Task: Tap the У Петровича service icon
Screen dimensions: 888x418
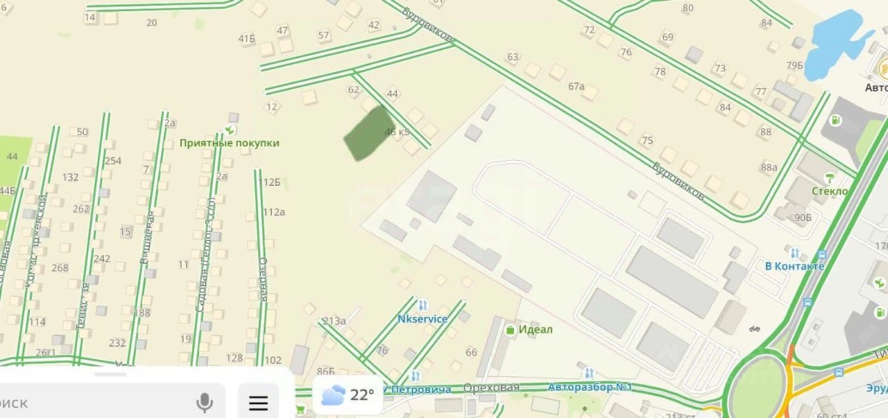Action: point(416,376)
